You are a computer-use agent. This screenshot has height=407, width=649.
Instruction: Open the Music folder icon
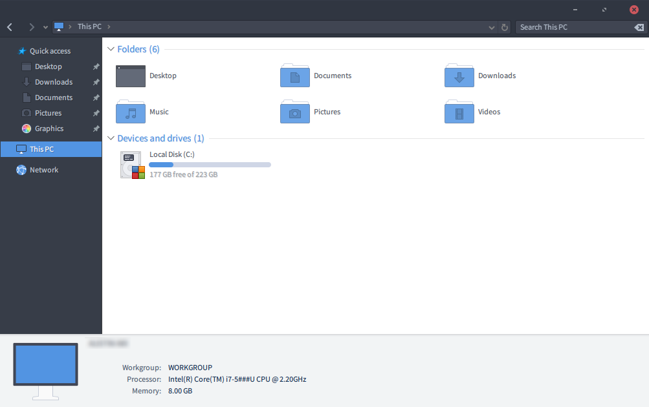[x=131, y=112]
